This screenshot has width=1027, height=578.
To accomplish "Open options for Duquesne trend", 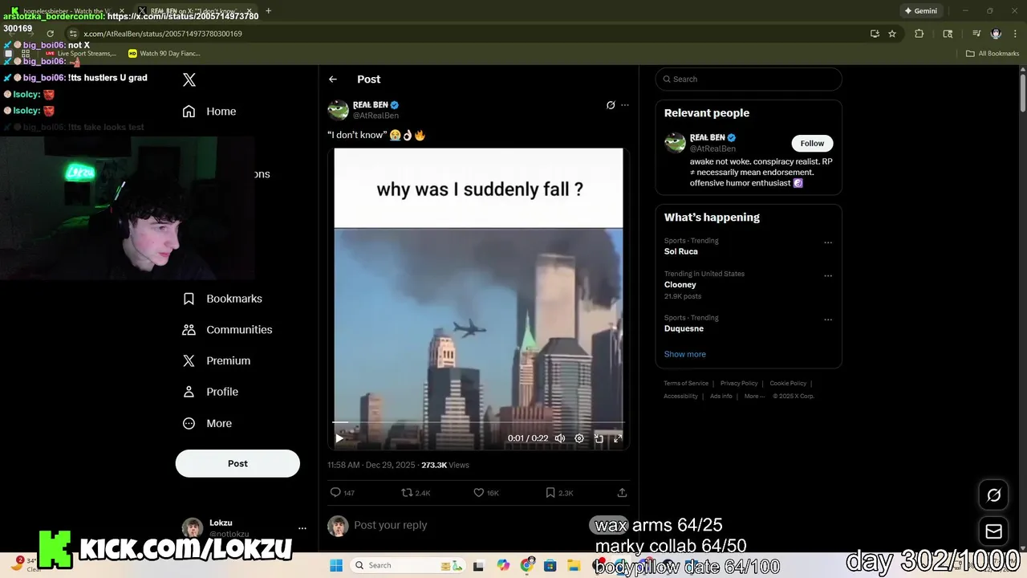I will 828,320.
